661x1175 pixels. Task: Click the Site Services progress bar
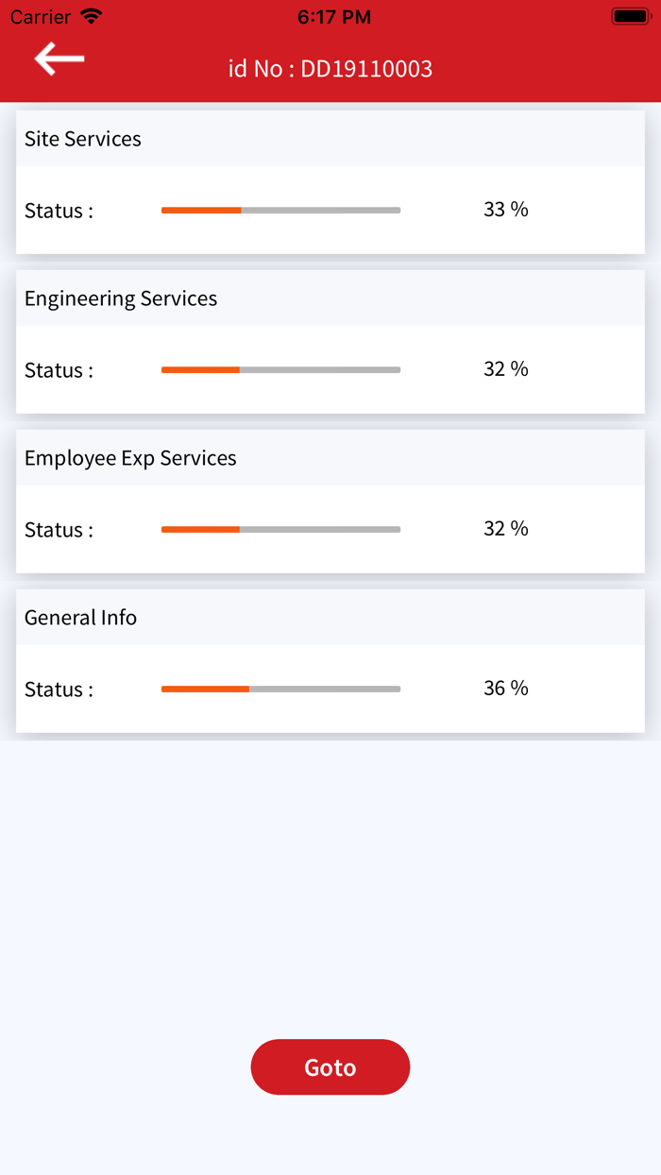[280, 210]
